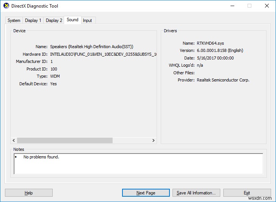Viewport: 276px width, 202px height.
Task: Click the Type value WDM
Action: (55, 76)
